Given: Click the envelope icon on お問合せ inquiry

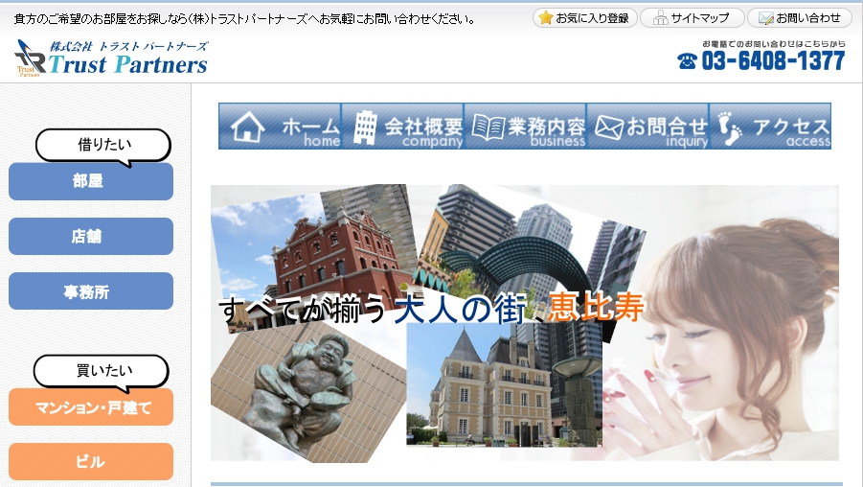Looking at the screenshot, I should (609, 128).
